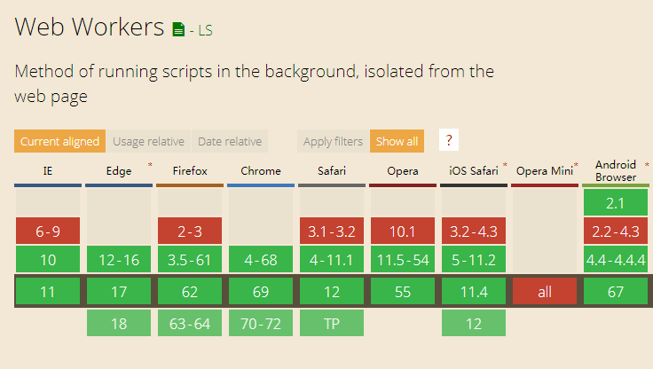Click the Opera column header
The height and width of the screenshot is (369, 653).
click(403, 171)
